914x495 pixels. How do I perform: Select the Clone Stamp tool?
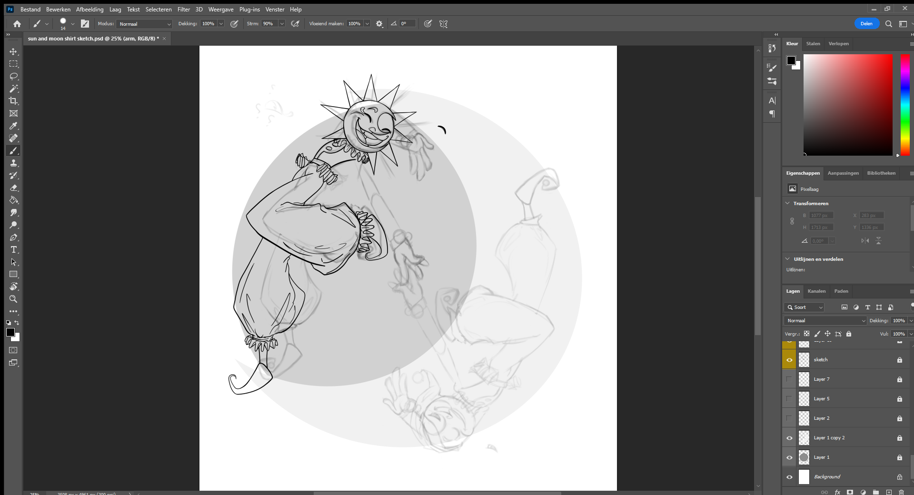13,163
